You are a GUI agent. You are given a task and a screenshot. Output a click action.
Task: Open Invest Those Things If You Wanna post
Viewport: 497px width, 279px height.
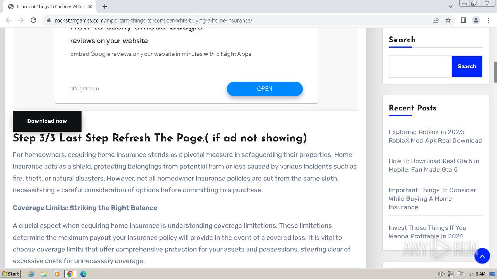coord(427,232)
